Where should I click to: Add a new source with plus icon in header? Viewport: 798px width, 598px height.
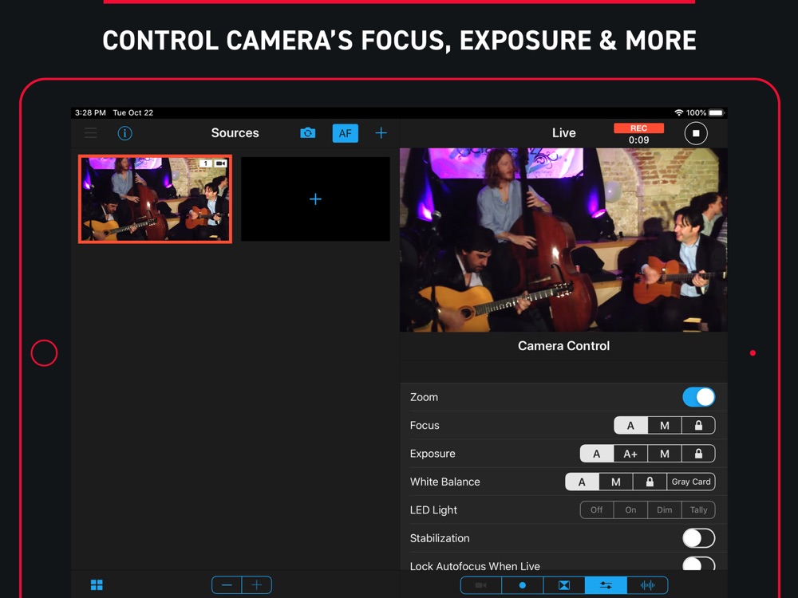[381, 133]
